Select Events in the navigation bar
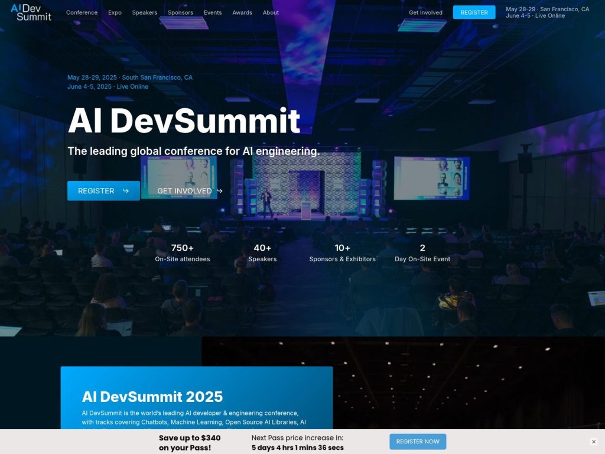Viewport: 605px width, 454px height. (212, 12)
